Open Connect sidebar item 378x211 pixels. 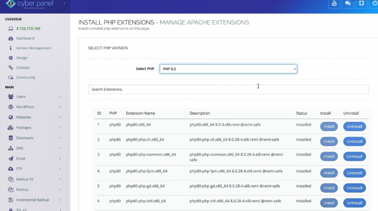pyautogui.click(x=23, y=68)
